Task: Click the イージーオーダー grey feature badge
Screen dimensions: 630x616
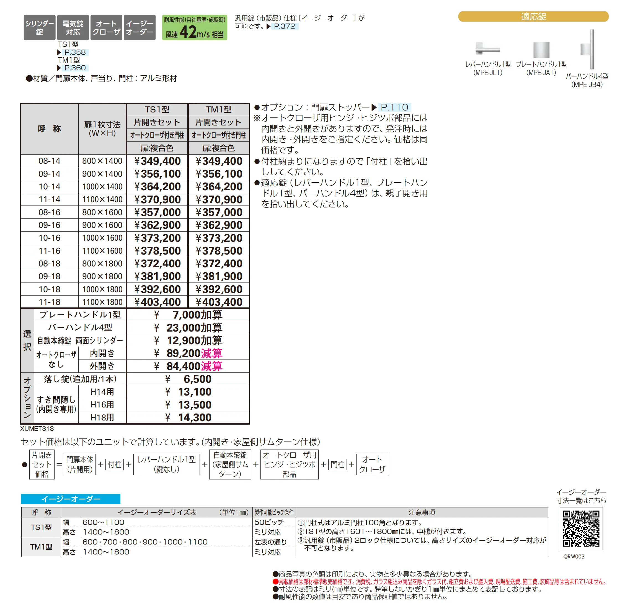Action: [x=140, y=27]
